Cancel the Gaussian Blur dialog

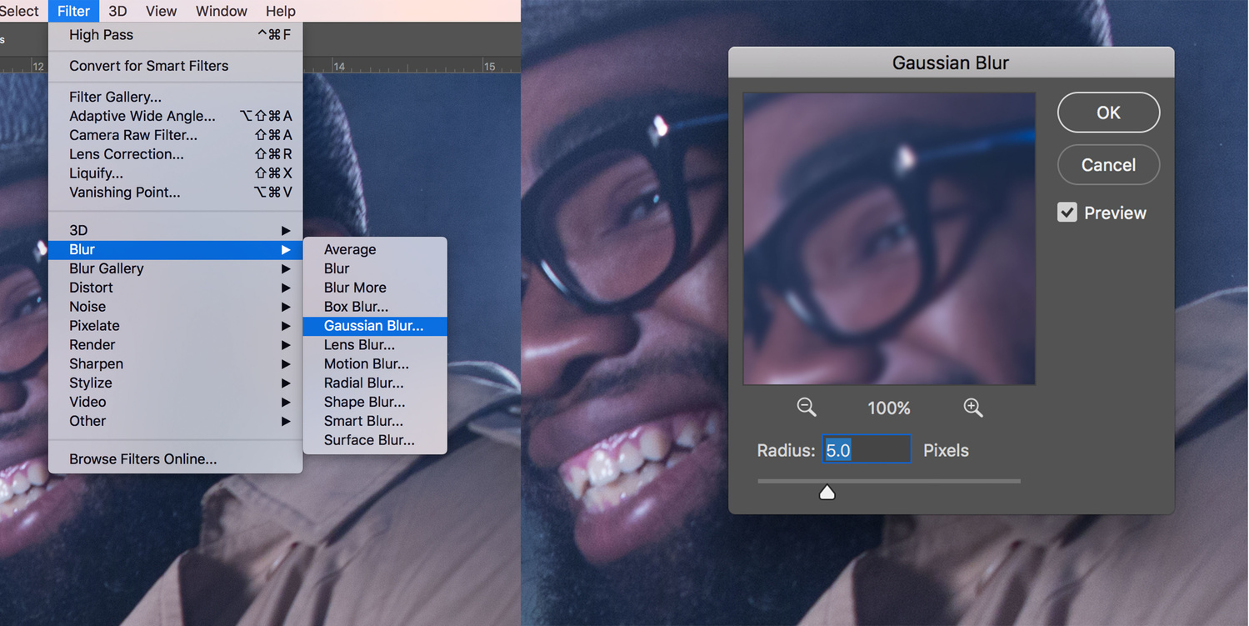pos(1108,165)
